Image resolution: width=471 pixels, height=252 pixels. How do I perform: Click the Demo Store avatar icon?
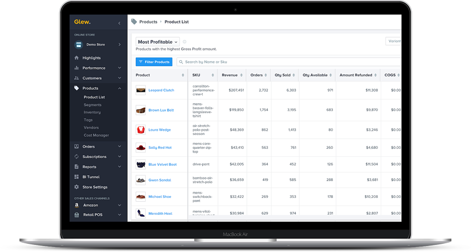(79, 45)
